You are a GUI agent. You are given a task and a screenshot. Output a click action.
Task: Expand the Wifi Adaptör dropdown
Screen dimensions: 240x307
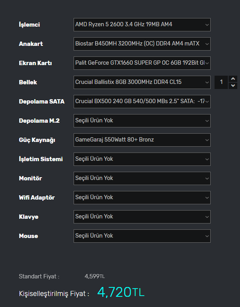coord(142,198)
